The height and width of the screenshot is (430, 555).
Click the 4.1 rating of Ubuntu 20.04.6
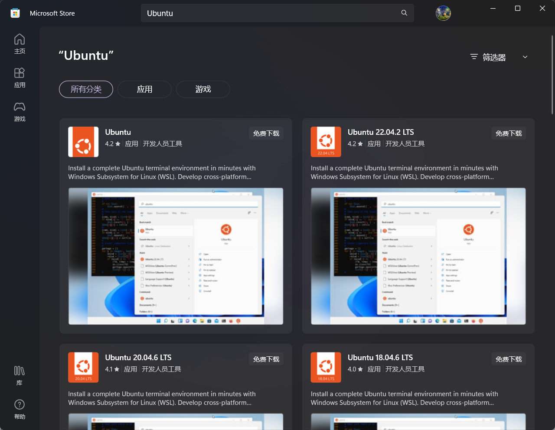112,369
